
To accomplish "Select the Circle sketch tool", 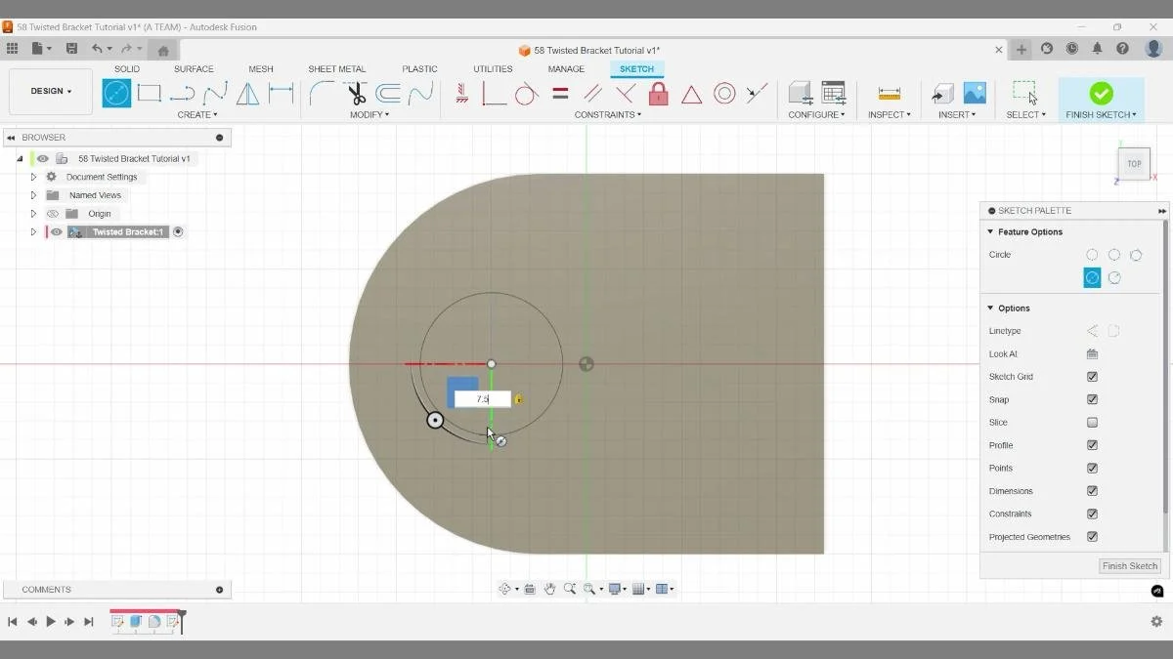I will coord(115,93).
